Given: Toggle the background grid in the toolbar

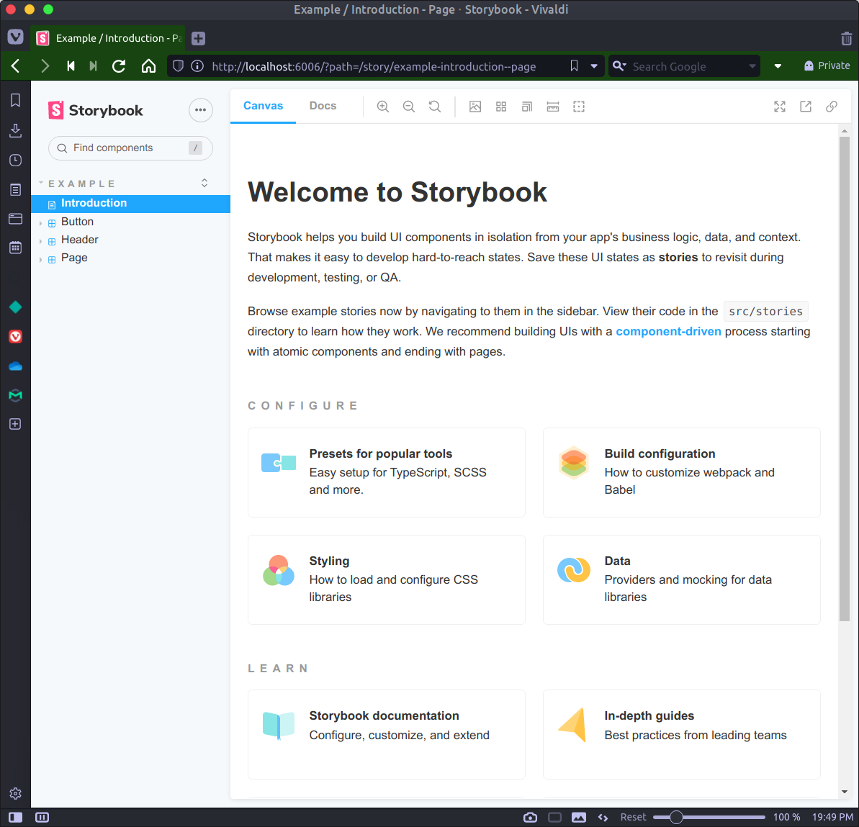Looking at the screenshot, I should 500,107.
